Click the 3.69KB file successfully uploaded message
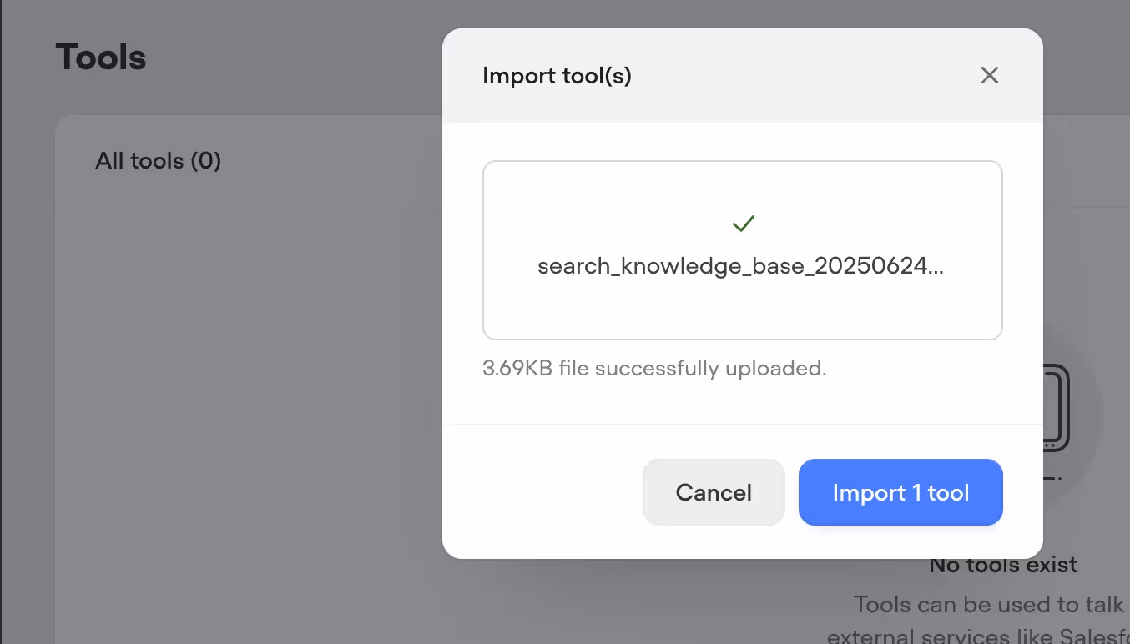This screenshot has width=1130, height=644. (654, 368)
